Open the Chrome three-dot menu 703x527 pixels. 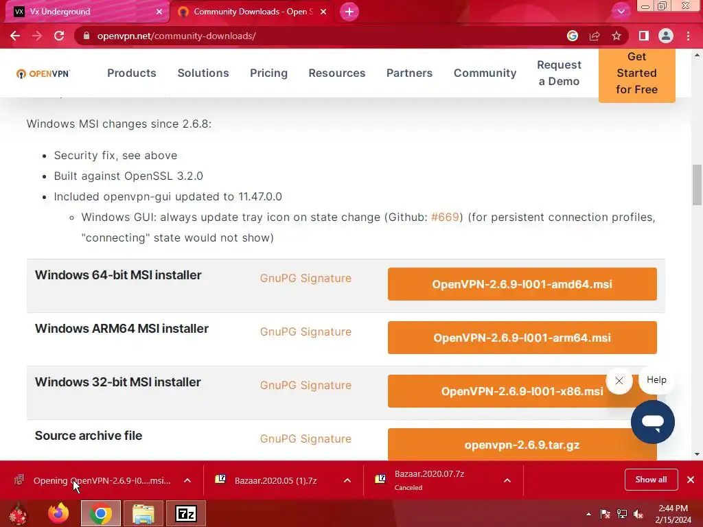click(x=688, y=36)
